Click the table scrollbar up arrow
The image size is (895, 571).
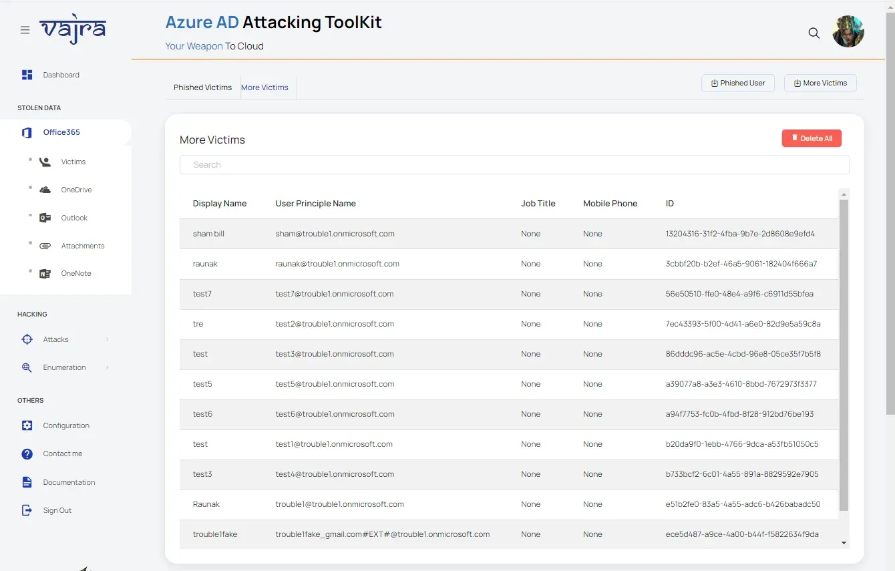coord(844,194)
